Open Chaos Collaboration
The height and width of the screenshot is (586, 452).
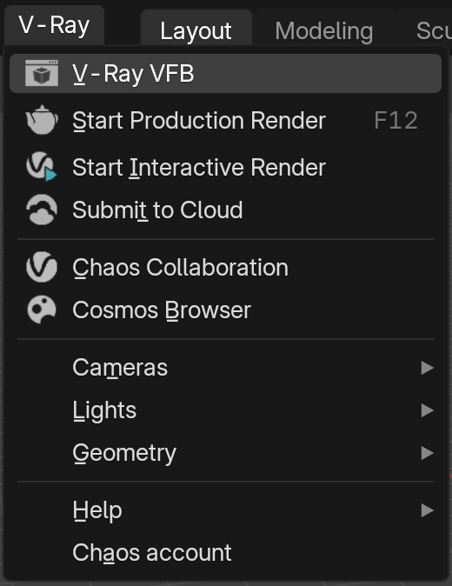[x=225, y=267]
